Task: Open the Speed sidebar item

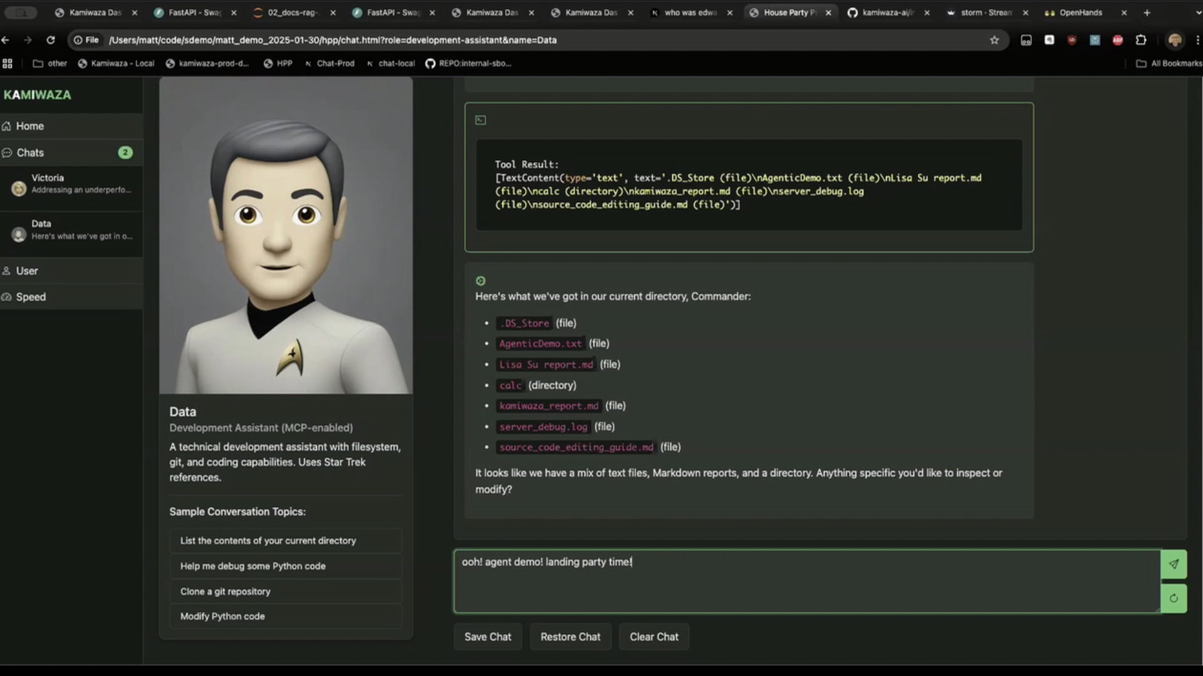Action: 31,297
